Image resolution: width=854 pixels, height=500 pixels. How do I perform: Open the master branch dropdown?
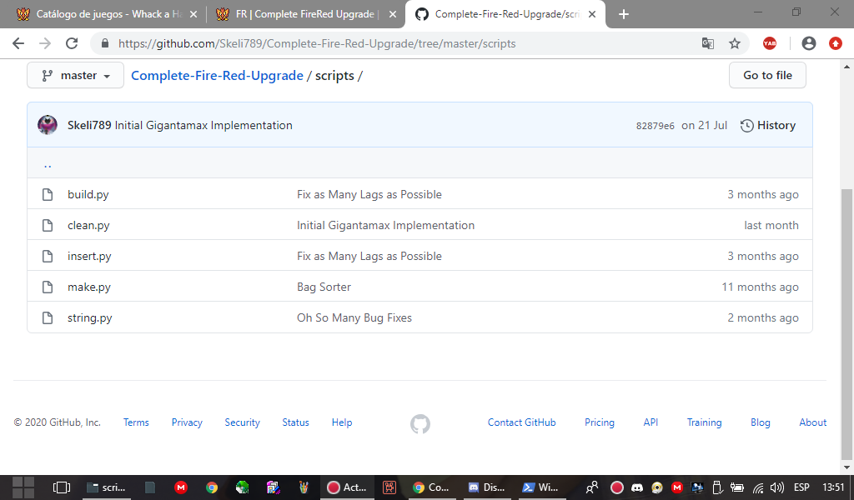pyautogui.click(x=75, y=75)
